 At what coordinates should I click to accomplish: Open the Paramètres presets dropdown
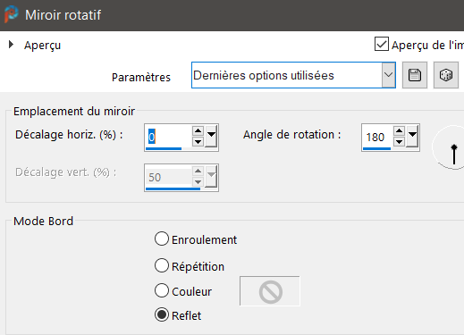click(388, 75)
